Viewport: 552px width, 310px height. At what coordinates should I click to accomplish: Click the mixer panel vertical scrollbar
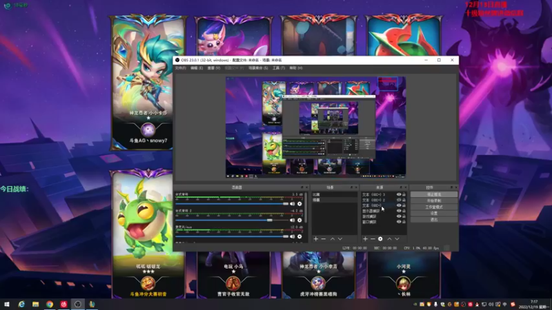[306, 207]
